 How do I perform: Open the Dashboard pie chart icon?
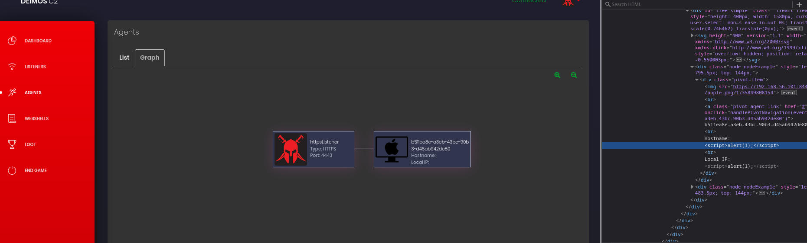point(12,41)
